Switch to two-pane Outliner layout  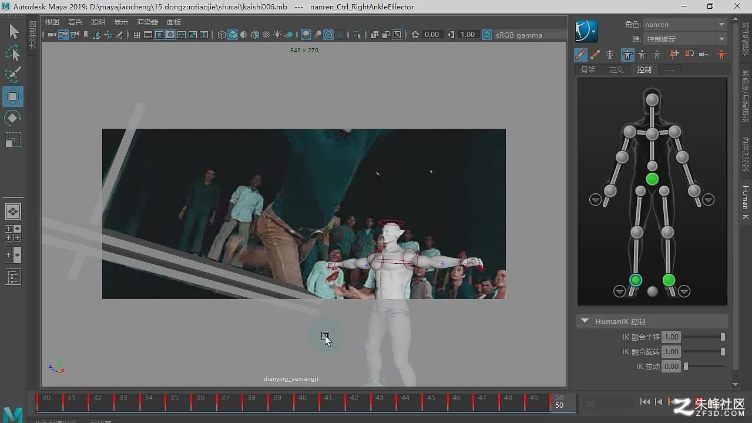[13, 255]
